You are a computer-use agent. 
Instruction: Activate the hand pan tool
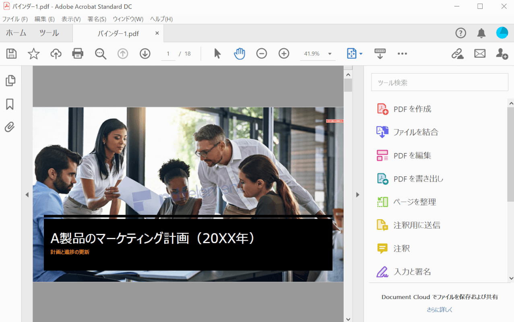point(239,54)
